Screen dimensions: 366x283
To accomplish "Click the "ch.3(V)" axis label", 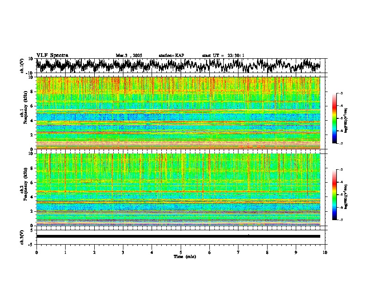I will click(22, 237).
